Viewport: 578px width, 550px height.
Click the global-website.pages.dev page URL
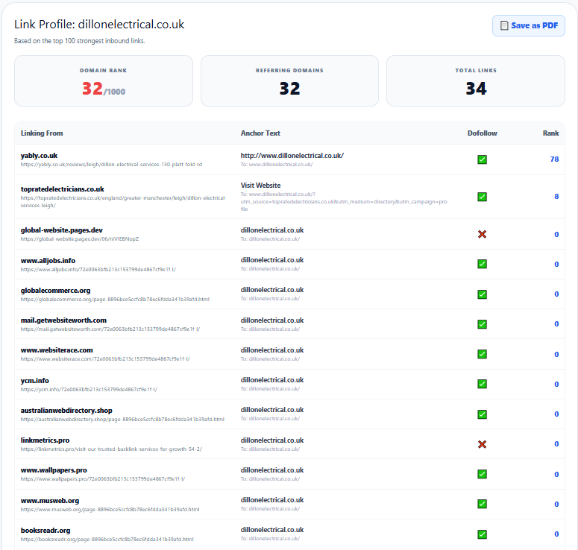coord(80,239)
